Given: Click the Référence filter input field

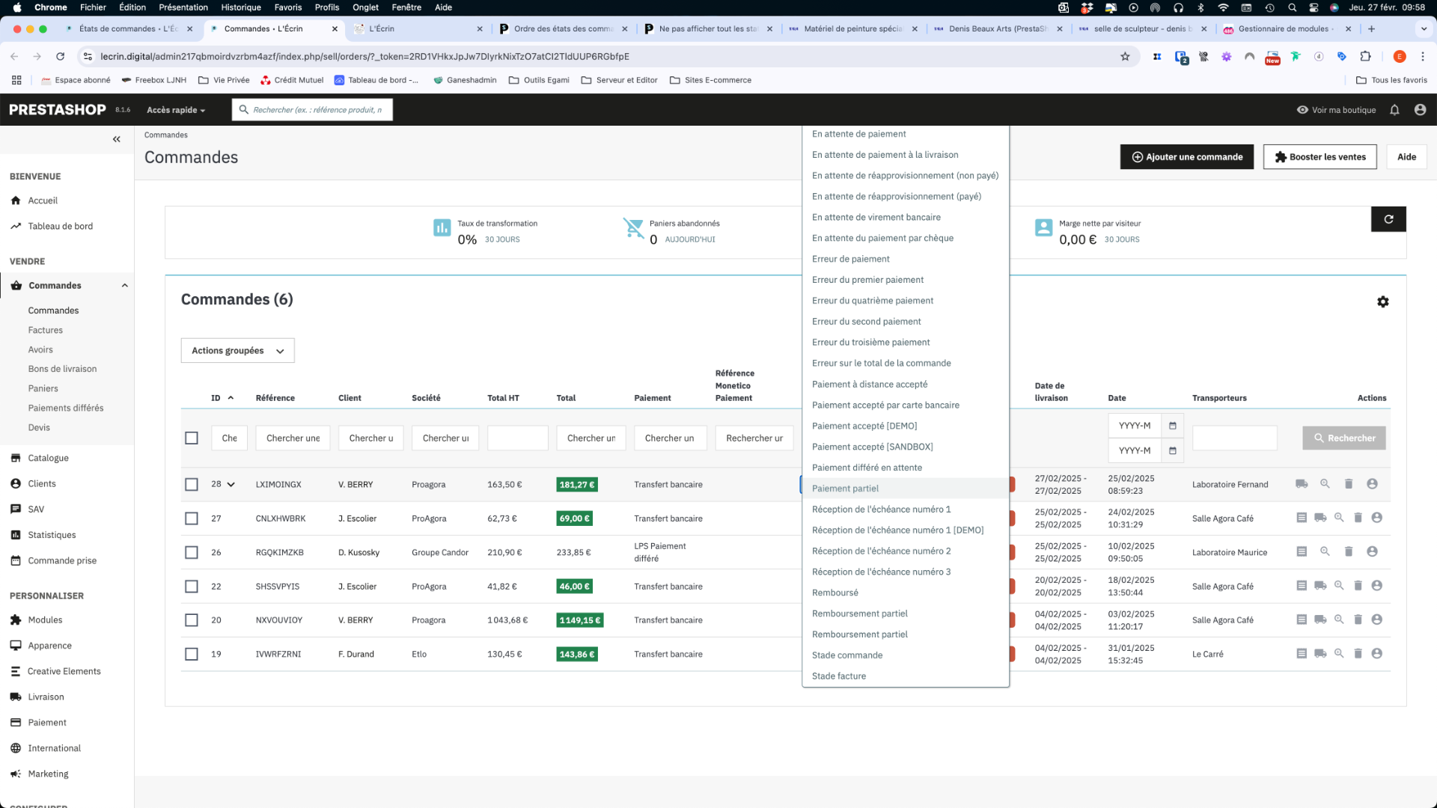Looking at the screenshot, I should (x=293, y=438).
